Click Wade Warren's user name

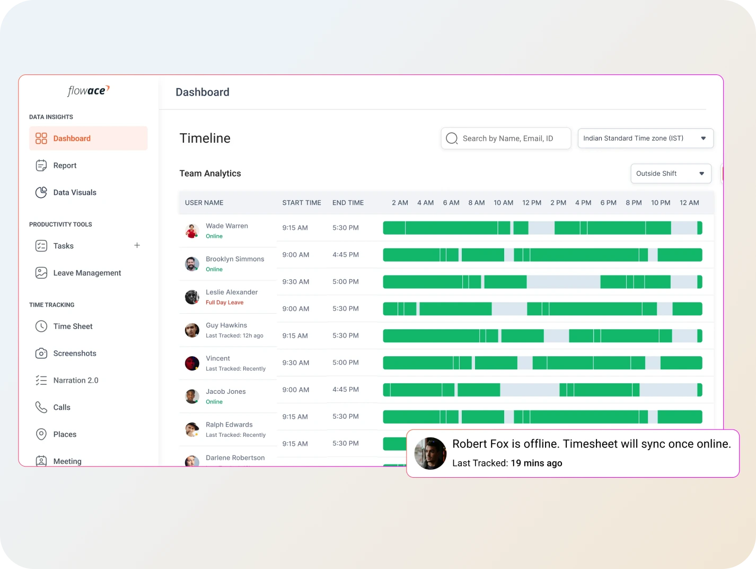(x=227, y=226)
